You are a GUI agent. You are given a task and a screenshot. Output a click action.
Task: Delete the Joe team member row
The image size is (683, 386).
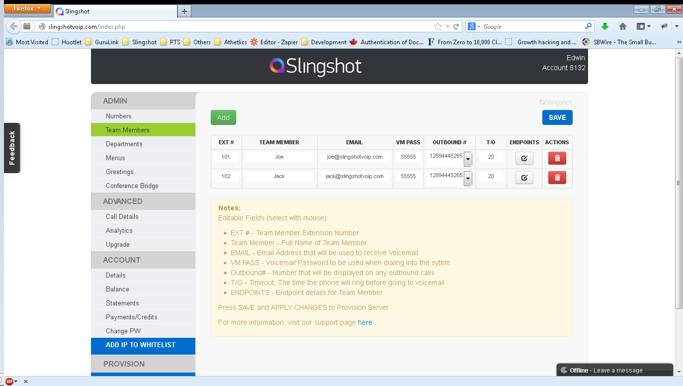coord(557,159)
